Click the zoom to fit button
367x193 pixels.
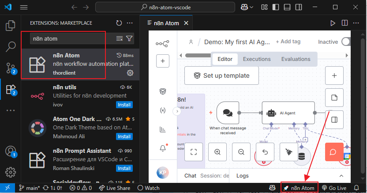(194, 152)
